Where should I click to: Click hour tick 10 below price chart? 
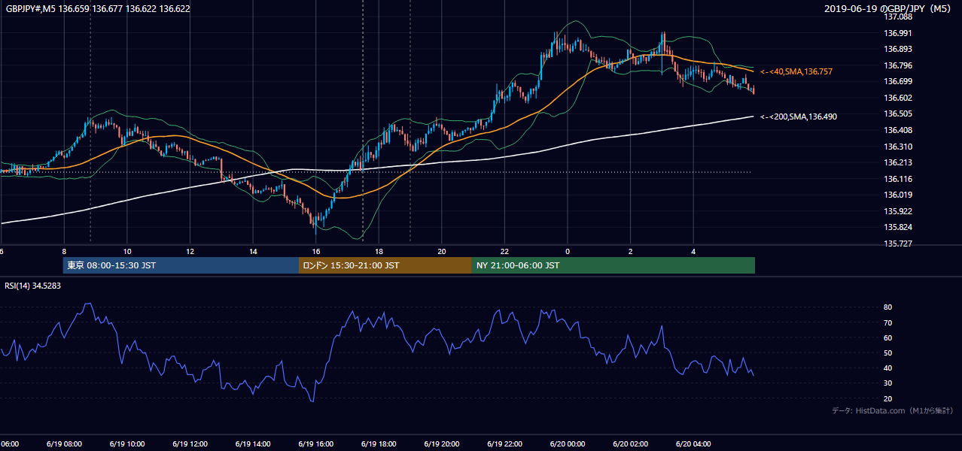coord(127,251)
